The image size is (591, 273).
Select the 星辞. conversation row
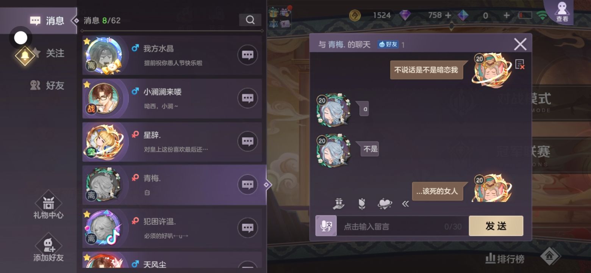tap(172, 142)
